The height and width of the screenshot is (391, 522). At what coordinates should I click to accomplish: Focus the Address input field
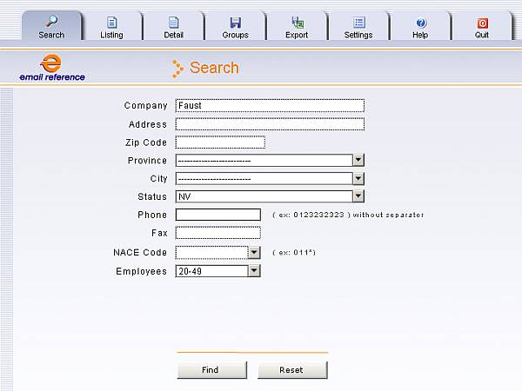270,124
